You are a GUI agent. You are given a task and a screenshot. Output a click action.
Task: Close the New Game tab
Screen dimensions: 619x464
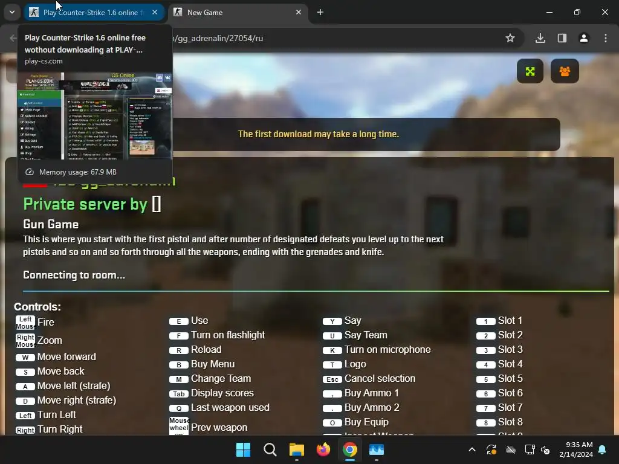(x=299, y=12)
